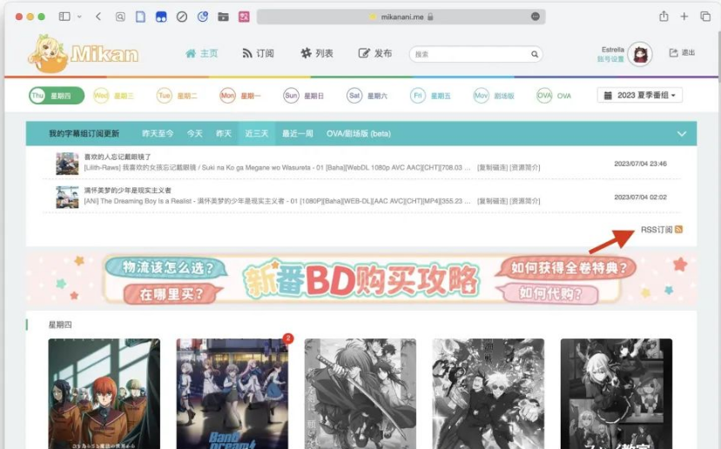Image resolution: width=721 pixels, height=449 pixels.
Task: Click the mikanani.me address bar
Action: coord(401,17)
